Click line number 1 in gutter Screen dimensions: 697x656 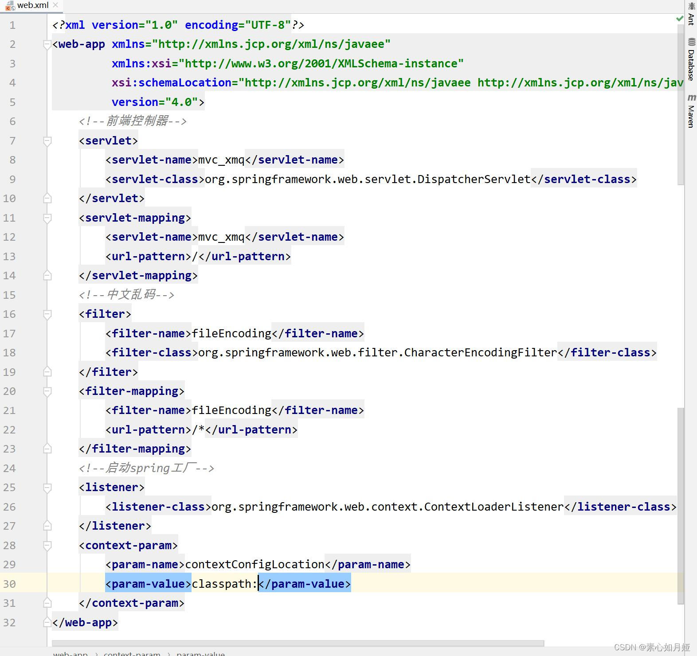[x=12, y=25]
